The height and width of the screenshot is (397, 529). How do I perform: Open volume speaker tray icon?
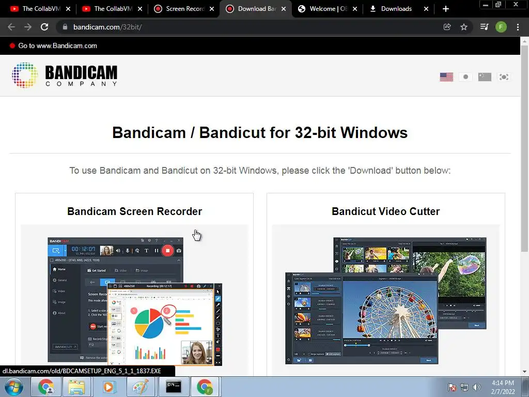pos(476,387)
